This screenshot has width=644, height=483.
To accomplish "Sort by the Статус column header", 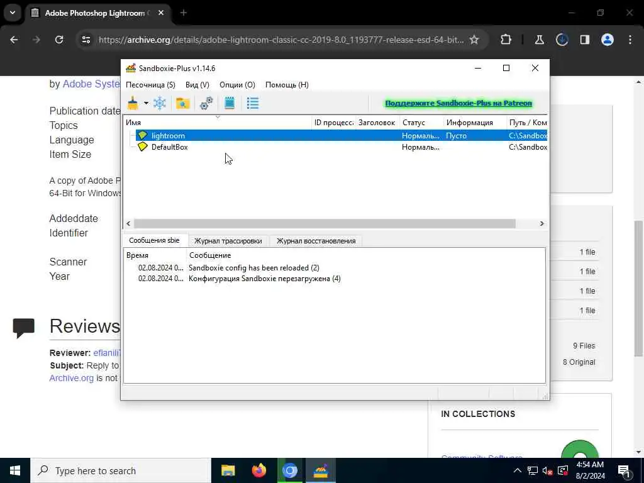I will point(421,123).
